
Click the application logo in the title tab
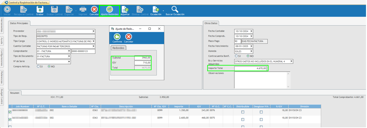click(x=6, y=3)
